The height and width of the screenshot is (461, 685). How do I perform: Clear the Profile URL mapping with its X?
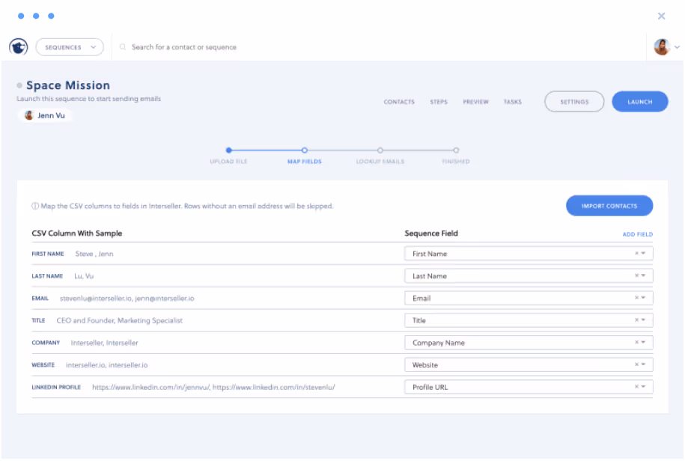[x=635, y=387]
